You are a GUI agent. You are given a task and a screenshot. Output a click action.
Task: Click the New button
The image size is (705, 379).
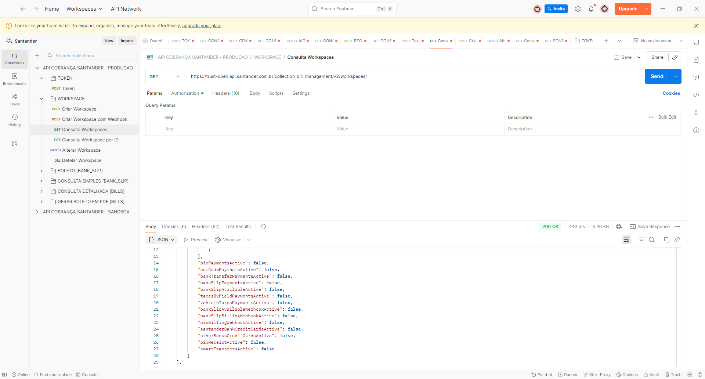pyautogui.click(x=109, y=41)
